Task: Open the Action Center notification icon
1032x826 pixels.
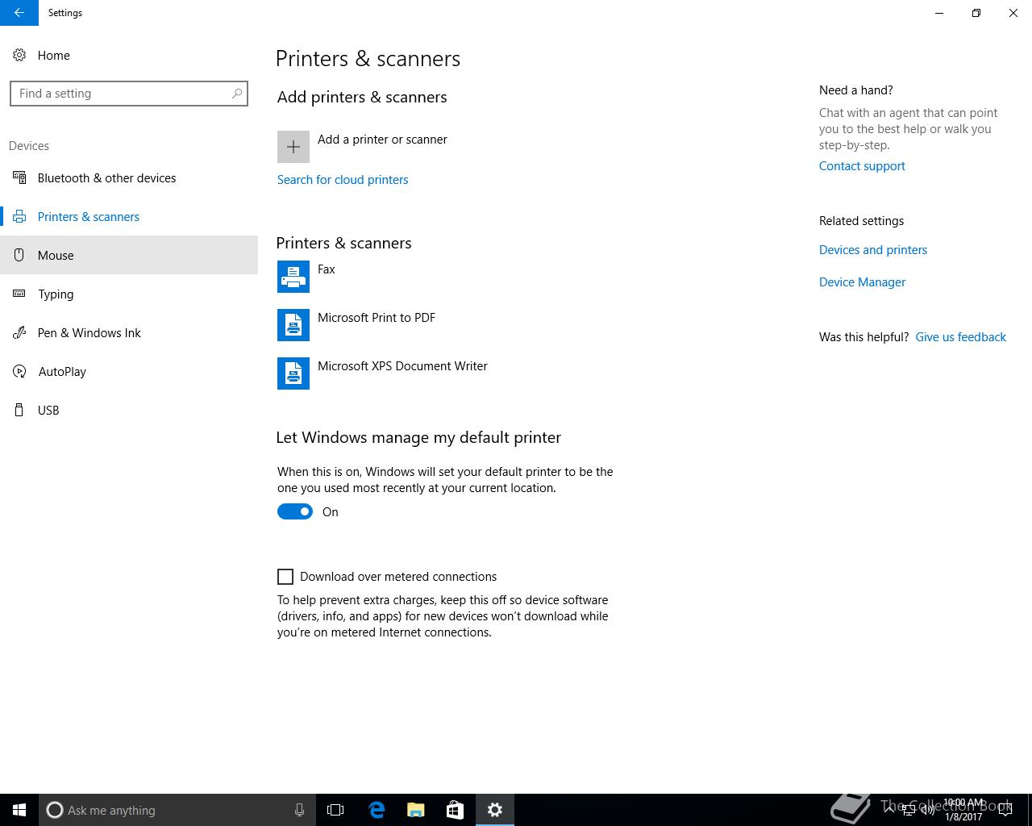Action: 1005,810
